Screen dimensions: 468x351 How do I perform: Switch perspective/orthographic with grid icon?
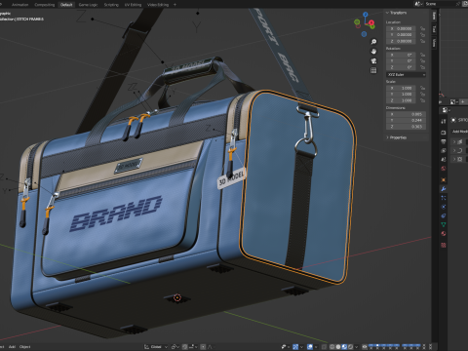(373, 70)
